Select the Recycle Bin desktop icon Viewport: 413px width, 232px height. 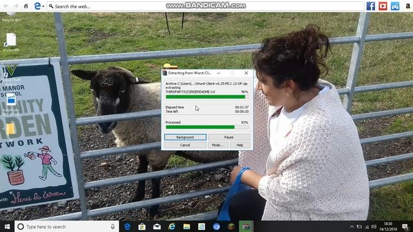[x=11, y=17]
